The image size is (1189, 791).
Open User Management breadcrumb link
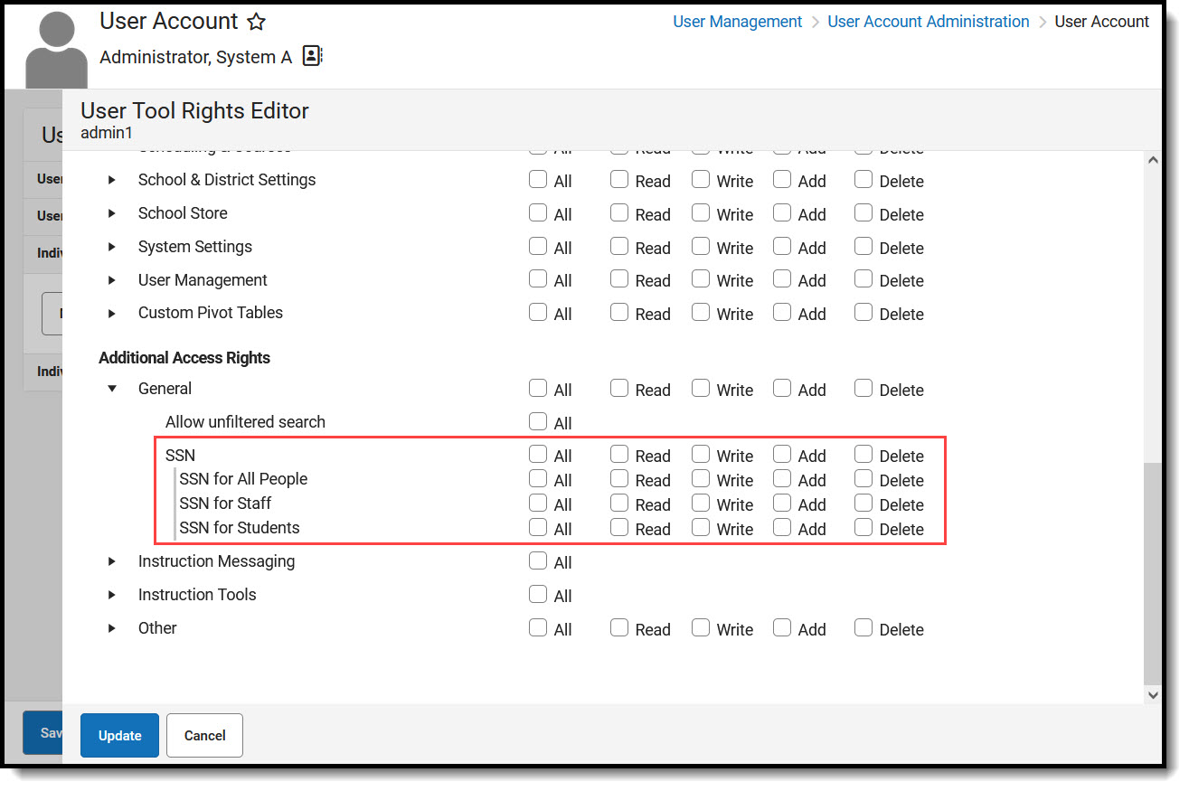(x=737, y=22)
